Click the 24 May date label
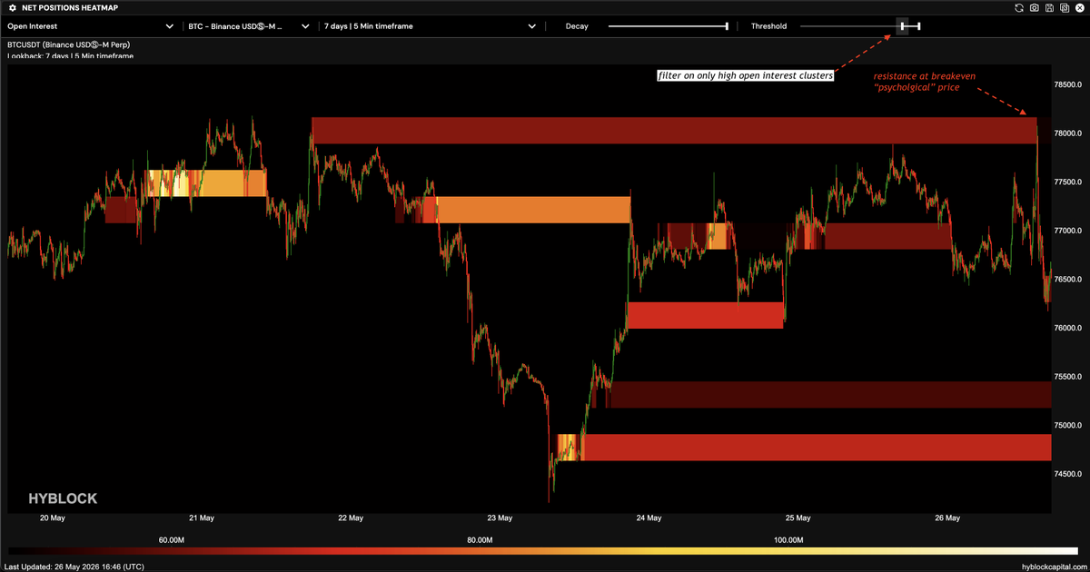The height and width of the screenshot is (572, 1090). tap(649, 518)
